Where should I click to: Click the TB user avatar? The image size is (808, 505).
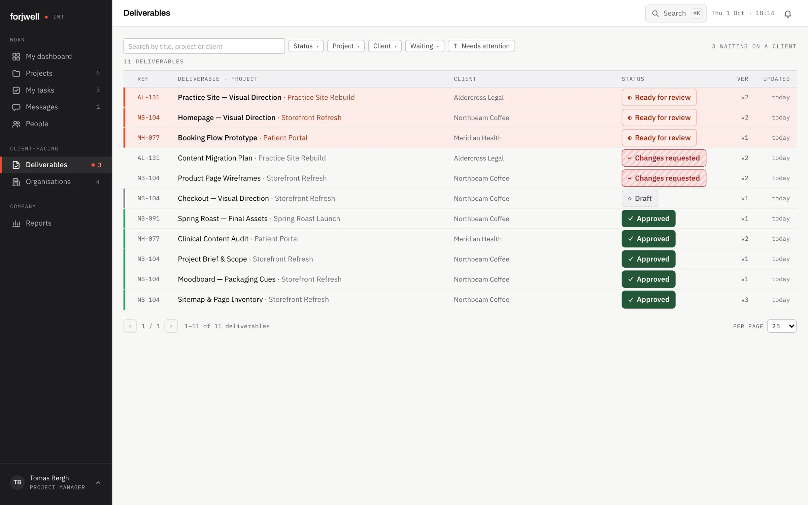tap(17, 482)
